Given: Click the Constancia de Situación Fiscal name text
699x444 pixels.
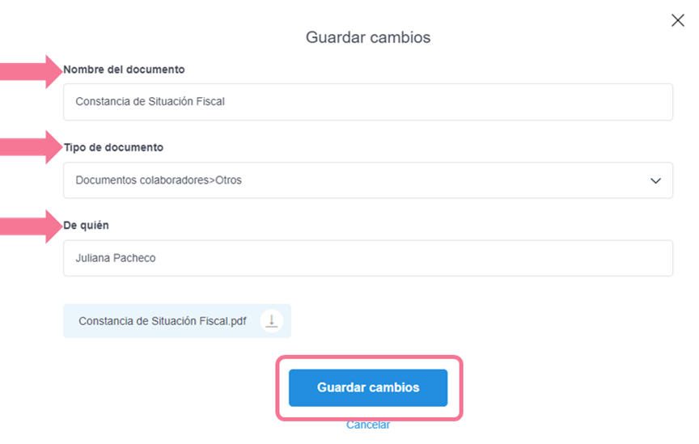Looking at the screenshot, I should (x=150, y=102).
